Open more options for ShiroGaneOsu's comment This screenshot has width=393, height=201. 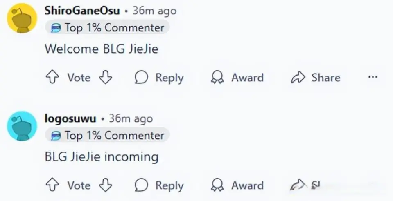(373, 77)
